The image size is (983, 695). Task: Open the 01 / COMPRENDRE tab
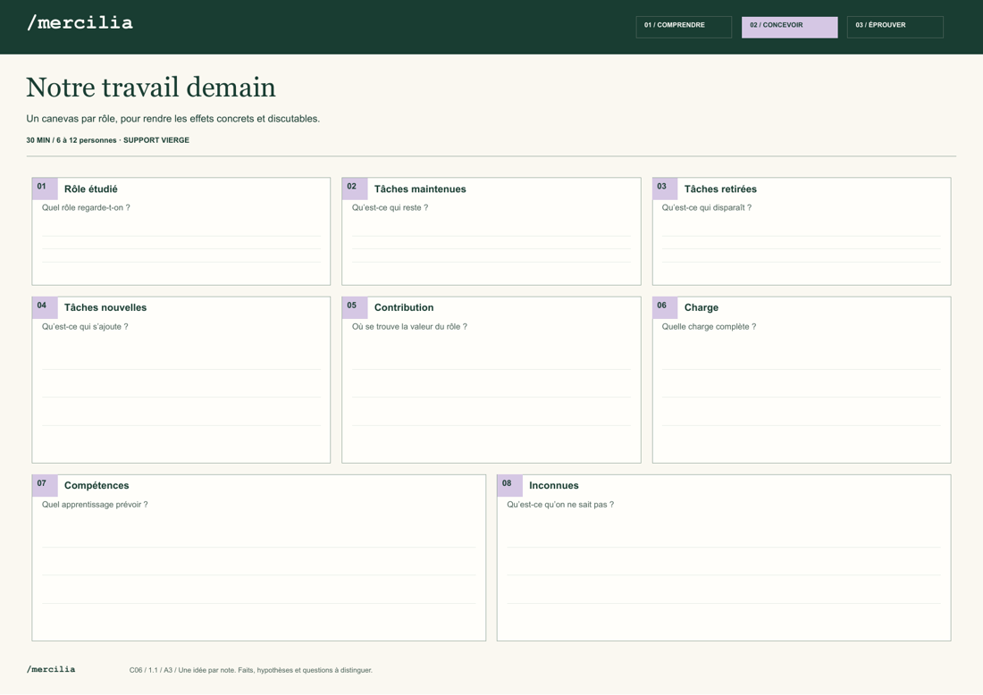point(684,27)
